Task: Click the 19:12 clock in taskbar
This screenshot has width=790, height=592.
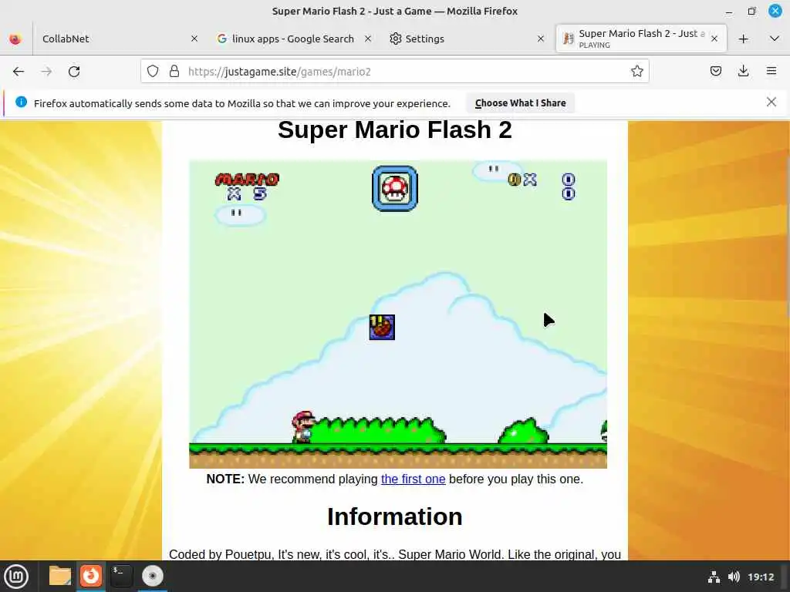Action: [x=760, y=577]
